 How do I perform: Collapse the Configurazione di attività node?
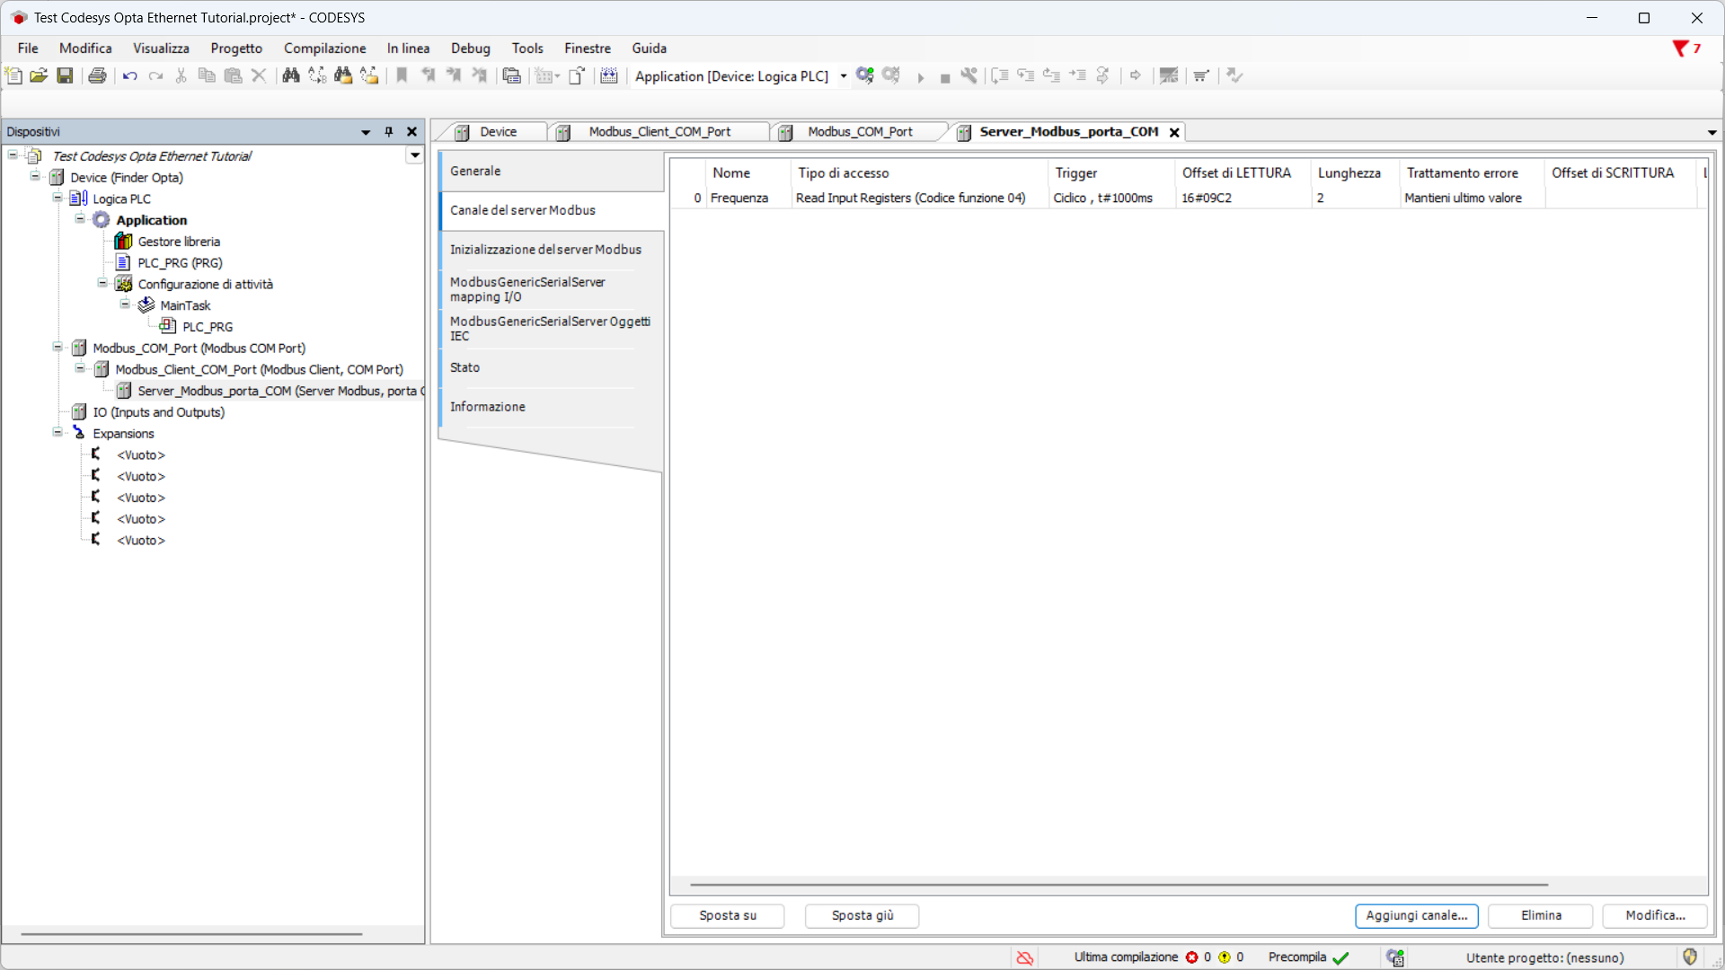tap(102, 284)
